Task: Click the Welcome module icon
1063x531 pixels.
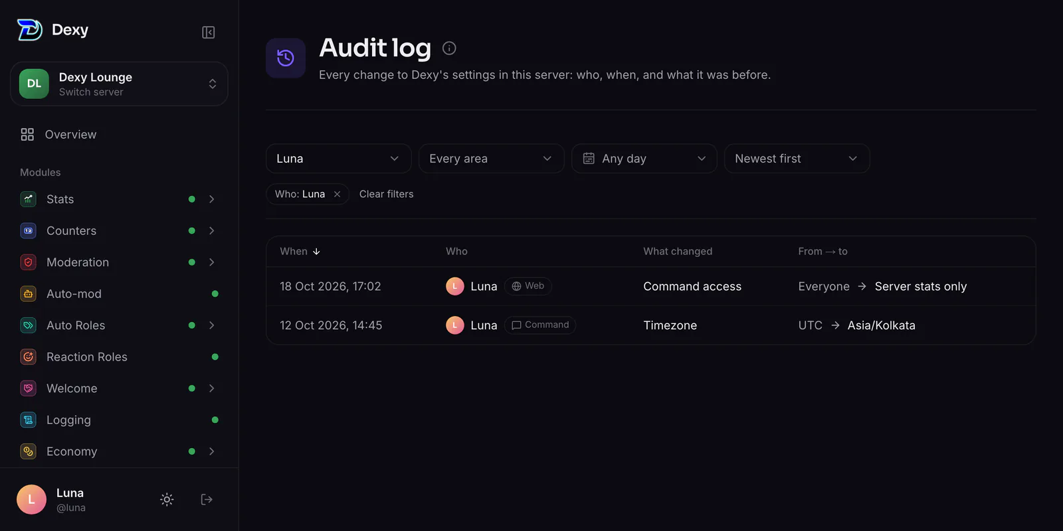Action: 29,388
